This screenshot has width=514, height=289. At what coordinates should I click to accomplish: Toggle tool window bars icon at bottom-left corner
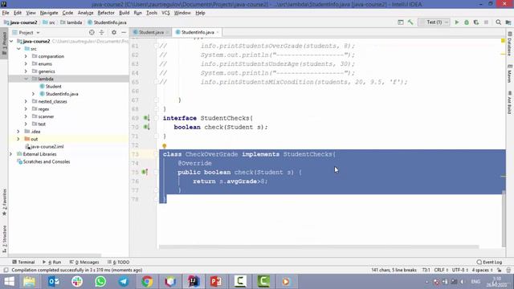6,270
